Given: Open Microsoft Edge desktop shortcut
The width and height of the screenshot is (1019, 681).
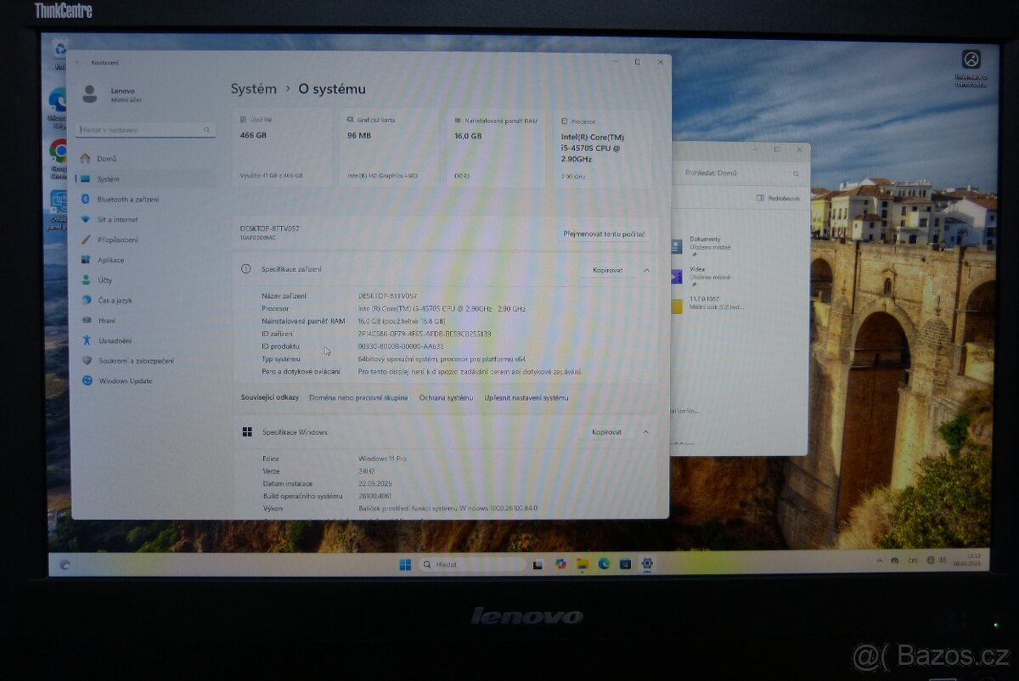Looking at the screenshot, I should pos(58,107).
